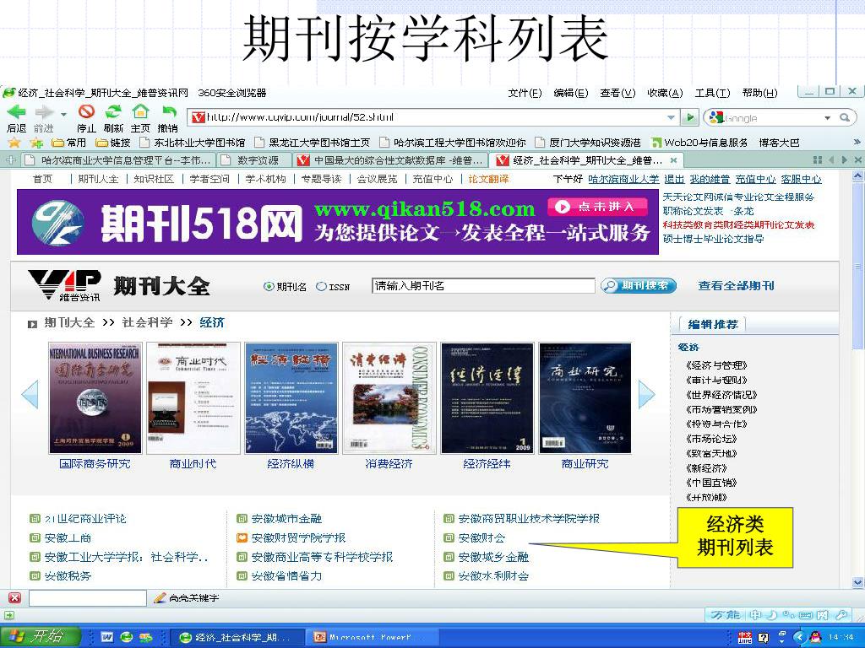Viewport: 865px width, 648px height.
Task: Click the 国际商务研究 cover thumbnail
Action: click(x=95, y=398)
